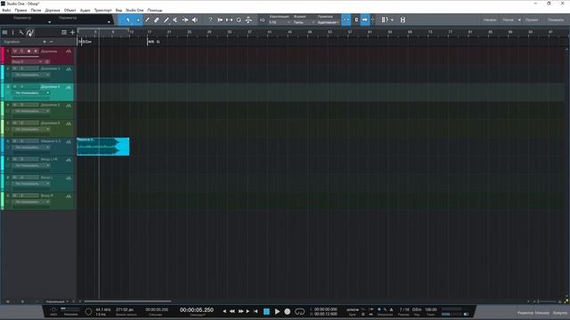570x320 pixels.
Task: Click the Record button in transport
Action: pyautogui.click(x=287, y=311)
